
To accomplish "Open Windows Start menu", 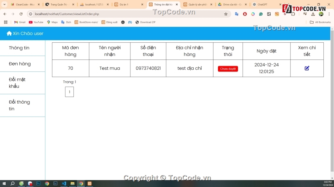I will click(4, 183).
